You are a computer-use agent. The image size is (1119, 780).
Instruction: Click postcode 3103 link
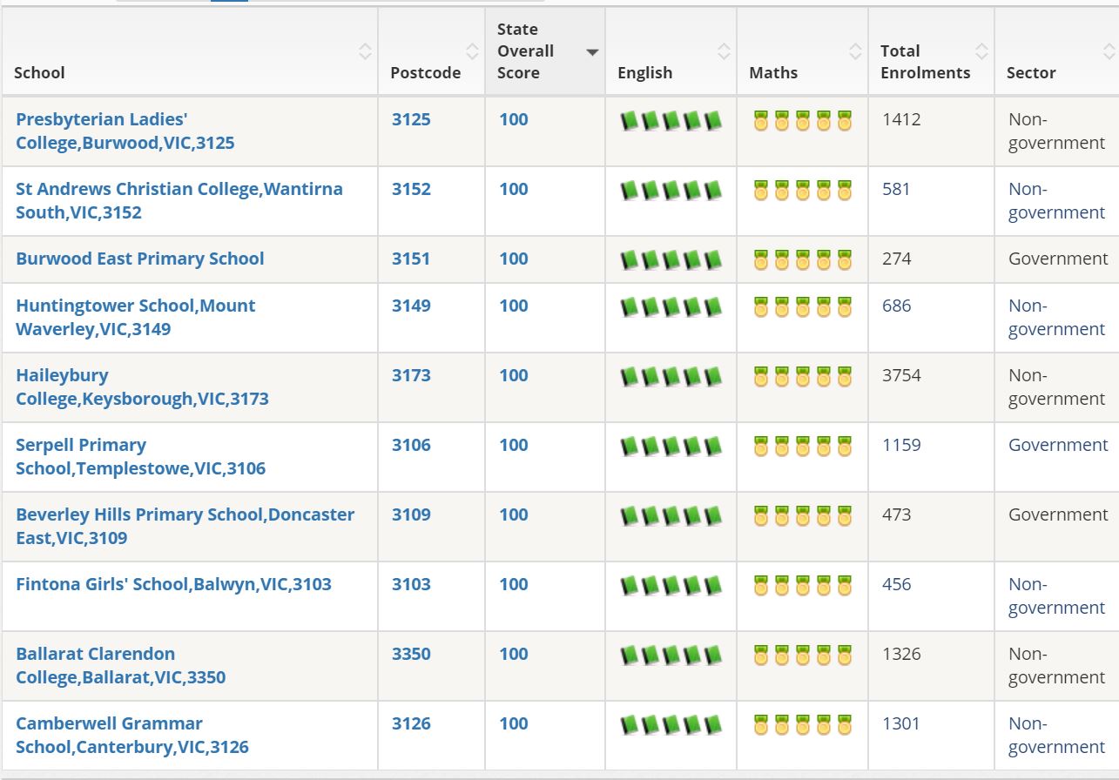point(411,584)
